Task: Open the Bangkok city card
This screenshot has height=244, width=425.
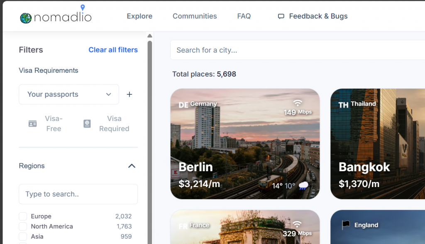Action: pos(378,144)
